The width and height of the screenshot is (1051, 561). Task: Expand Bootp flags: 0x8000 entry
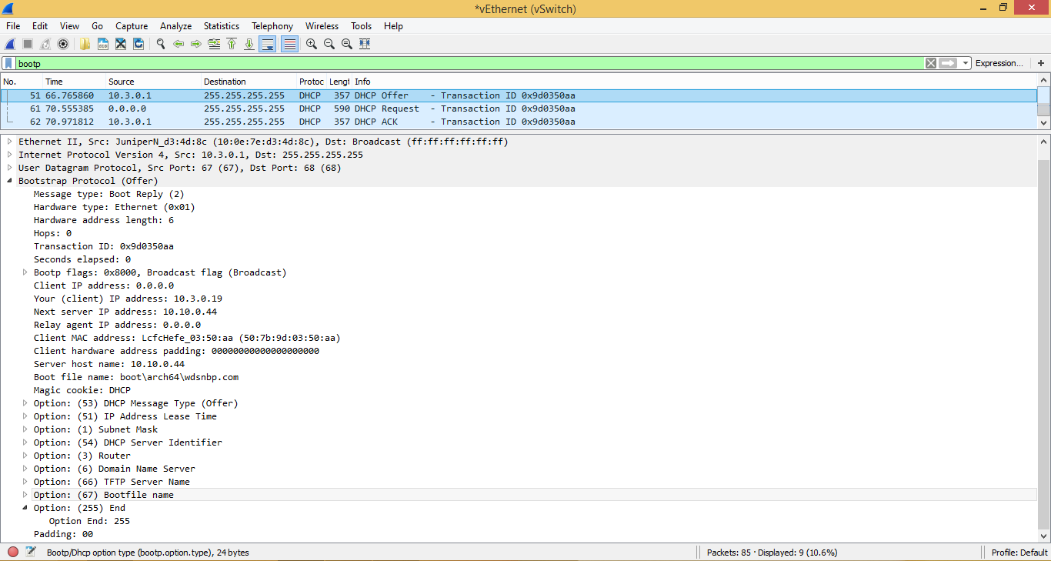(x=25, y=272)
